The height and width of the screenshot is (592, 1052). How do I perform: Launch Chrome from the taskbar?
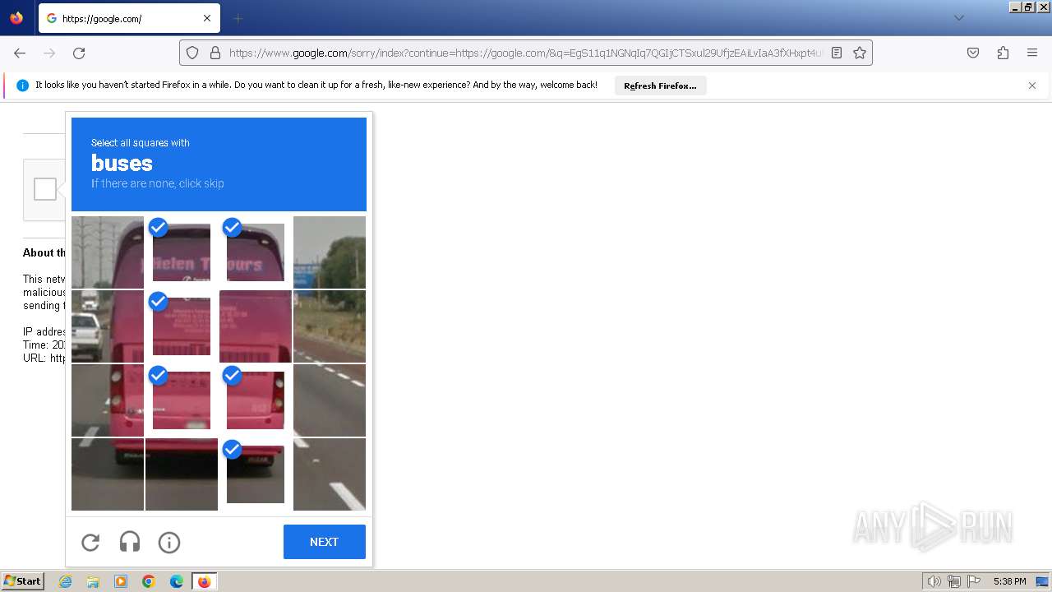(x=149, y=581)
